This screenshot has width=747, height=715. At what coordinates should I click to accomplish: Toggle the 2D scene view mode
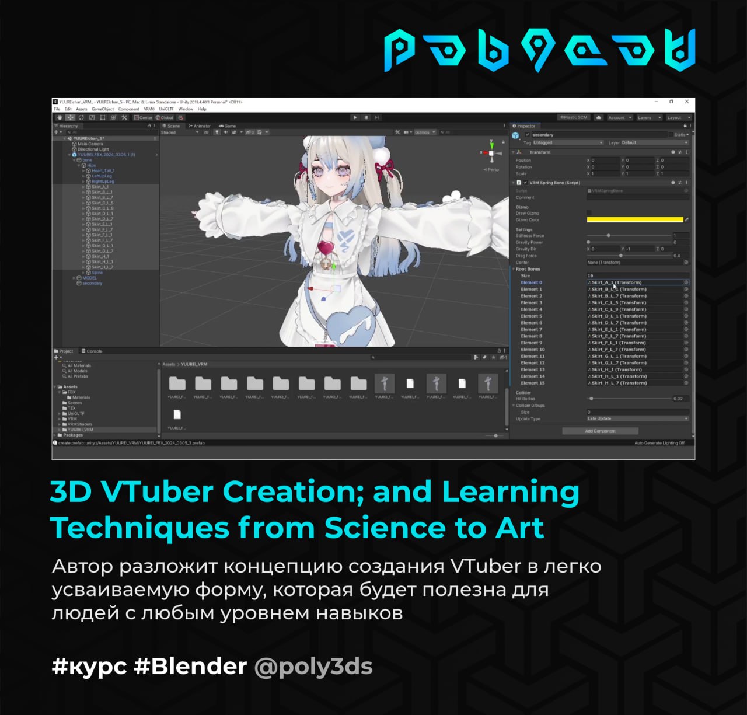tap(206, 132)
